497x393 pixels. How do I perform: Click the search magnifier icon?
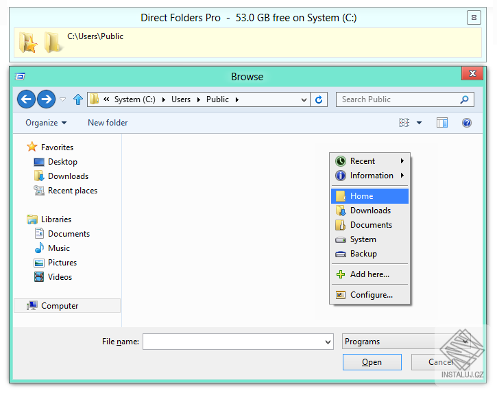click(x=464, y=99)
